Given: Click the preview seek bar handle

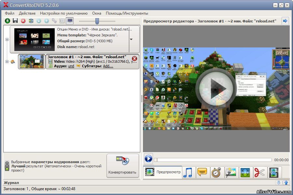Looking at the screenshot, I should point(156,160).
